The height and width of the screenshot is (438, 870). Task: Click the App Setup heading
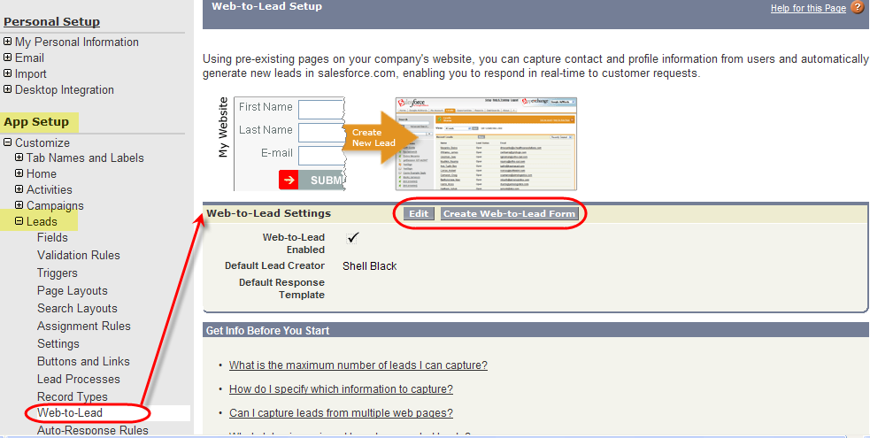click(x=36, y=122)
